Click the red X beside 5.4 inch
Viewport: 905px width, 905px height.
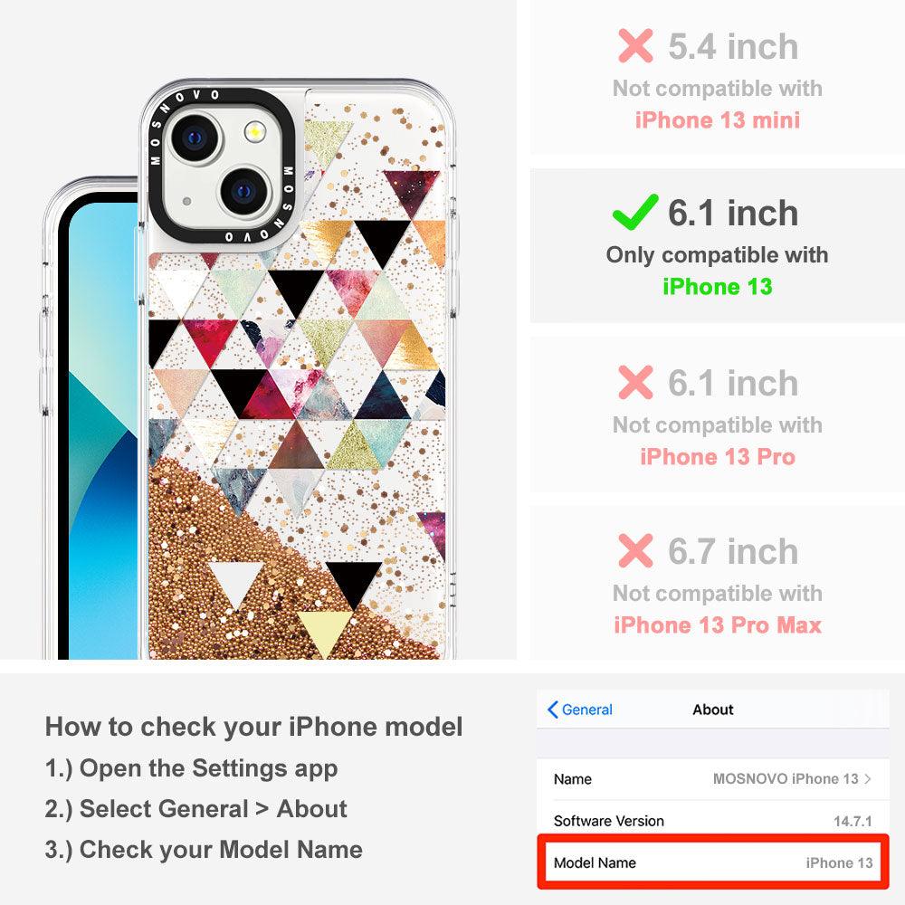click(635, 45)
